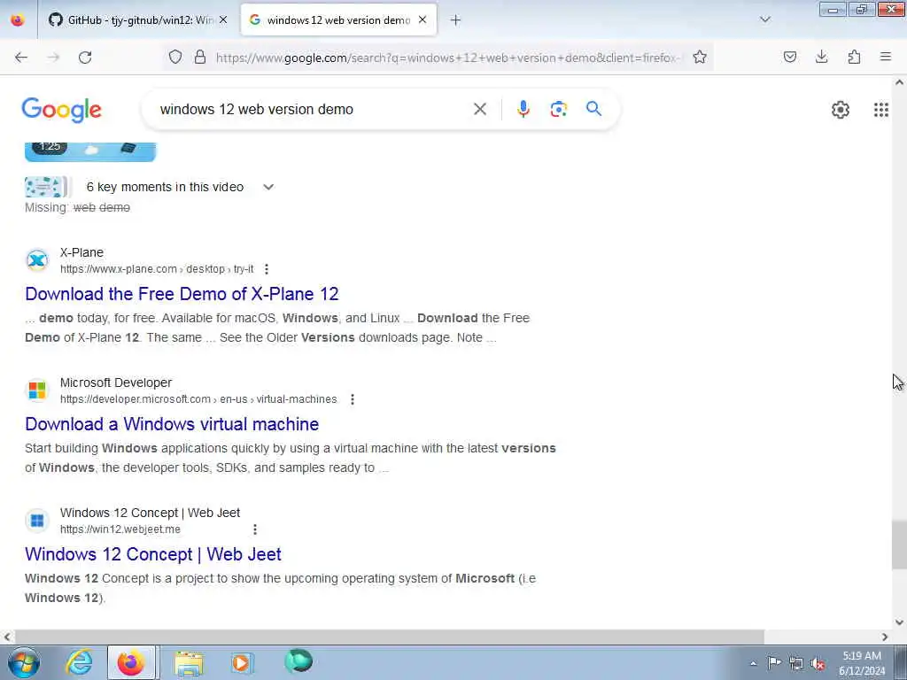Open Windows Explorer folder on taskbar
Viewport: 907px width, 680px height.
[189, 662]
